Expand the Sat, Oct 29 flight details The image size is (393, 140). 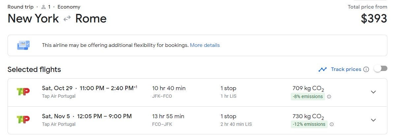[373, 92]
